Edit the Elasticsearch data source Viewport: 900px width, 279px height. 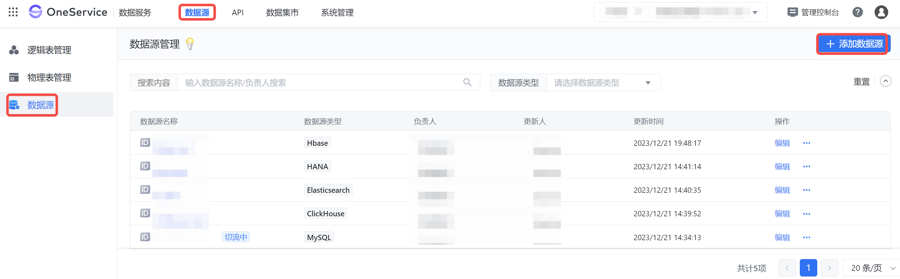point(782,190)
